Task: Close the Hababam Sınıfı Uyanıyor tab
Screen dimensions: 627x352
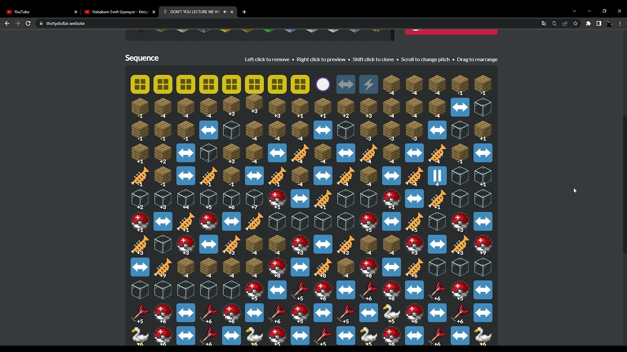Action: pyautogui.click(x=154, y=12)
